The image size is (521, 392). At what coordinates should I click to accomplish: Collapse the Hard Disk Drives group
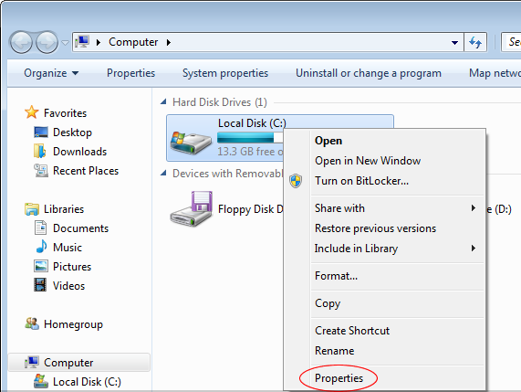[x=163, y=101]
